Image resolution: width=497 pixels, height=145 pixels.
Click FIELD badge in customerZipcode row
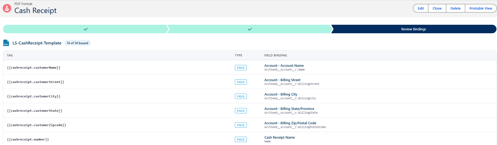(241, 125)
